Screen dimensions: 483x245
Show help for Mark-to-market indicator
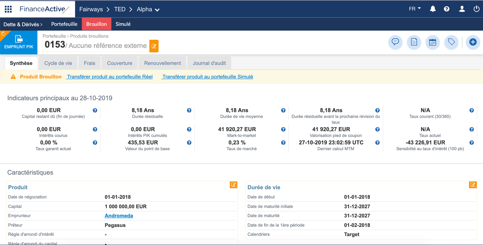coord(283,130)
